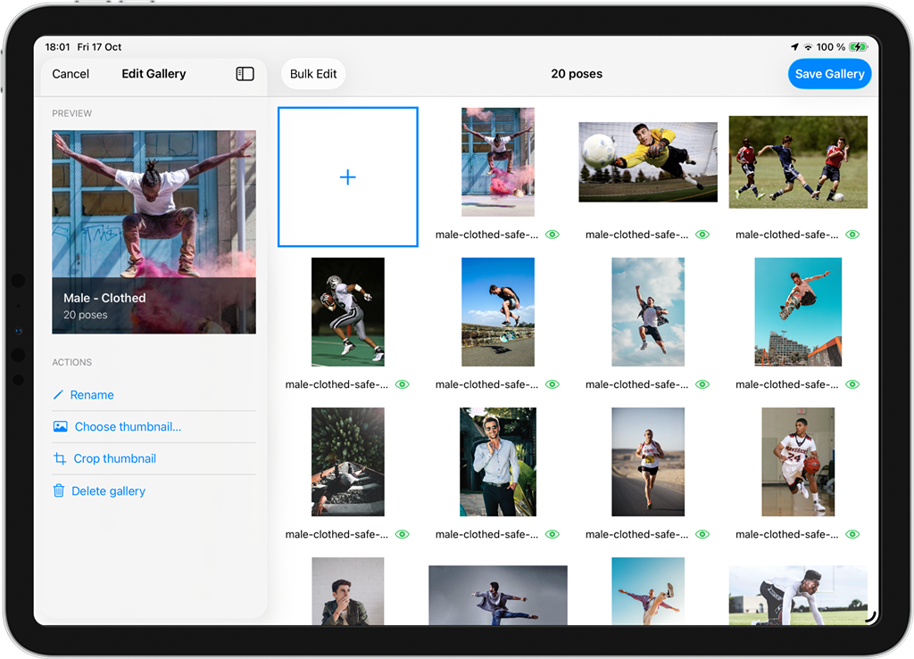Click Save Gallery button
The image size is (914, 659).
829,74
